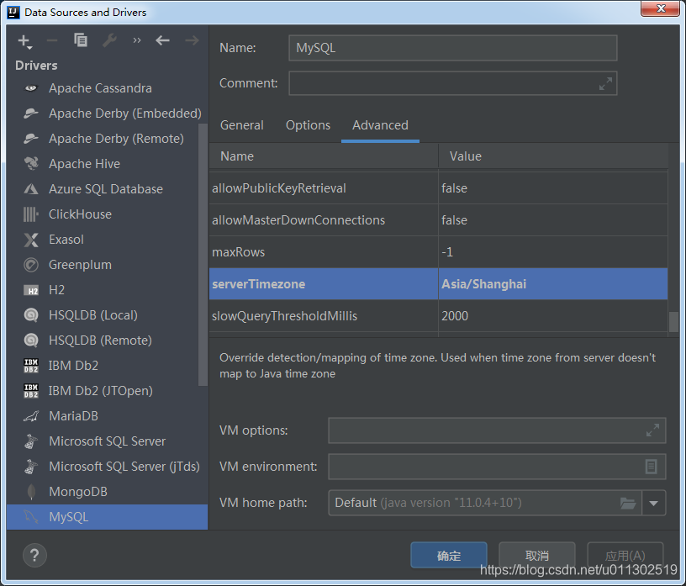Expand the VM options field
686x586 pixels.
click(652, 430)
